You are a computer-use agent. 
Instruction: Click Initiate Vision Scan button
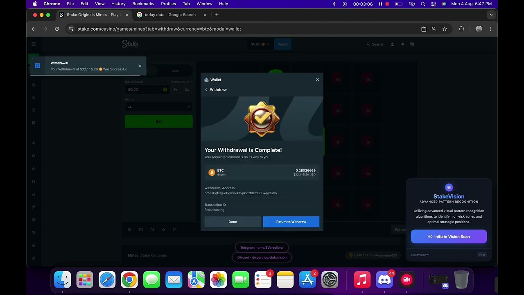[449, 236]
